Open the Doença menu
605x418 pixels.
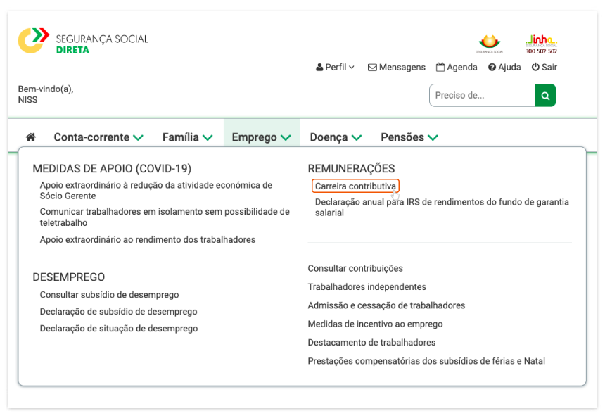336,137
